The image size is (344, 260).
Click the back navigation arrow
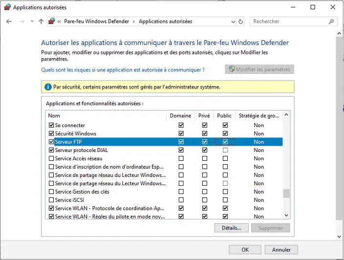[x=9, y=22]
